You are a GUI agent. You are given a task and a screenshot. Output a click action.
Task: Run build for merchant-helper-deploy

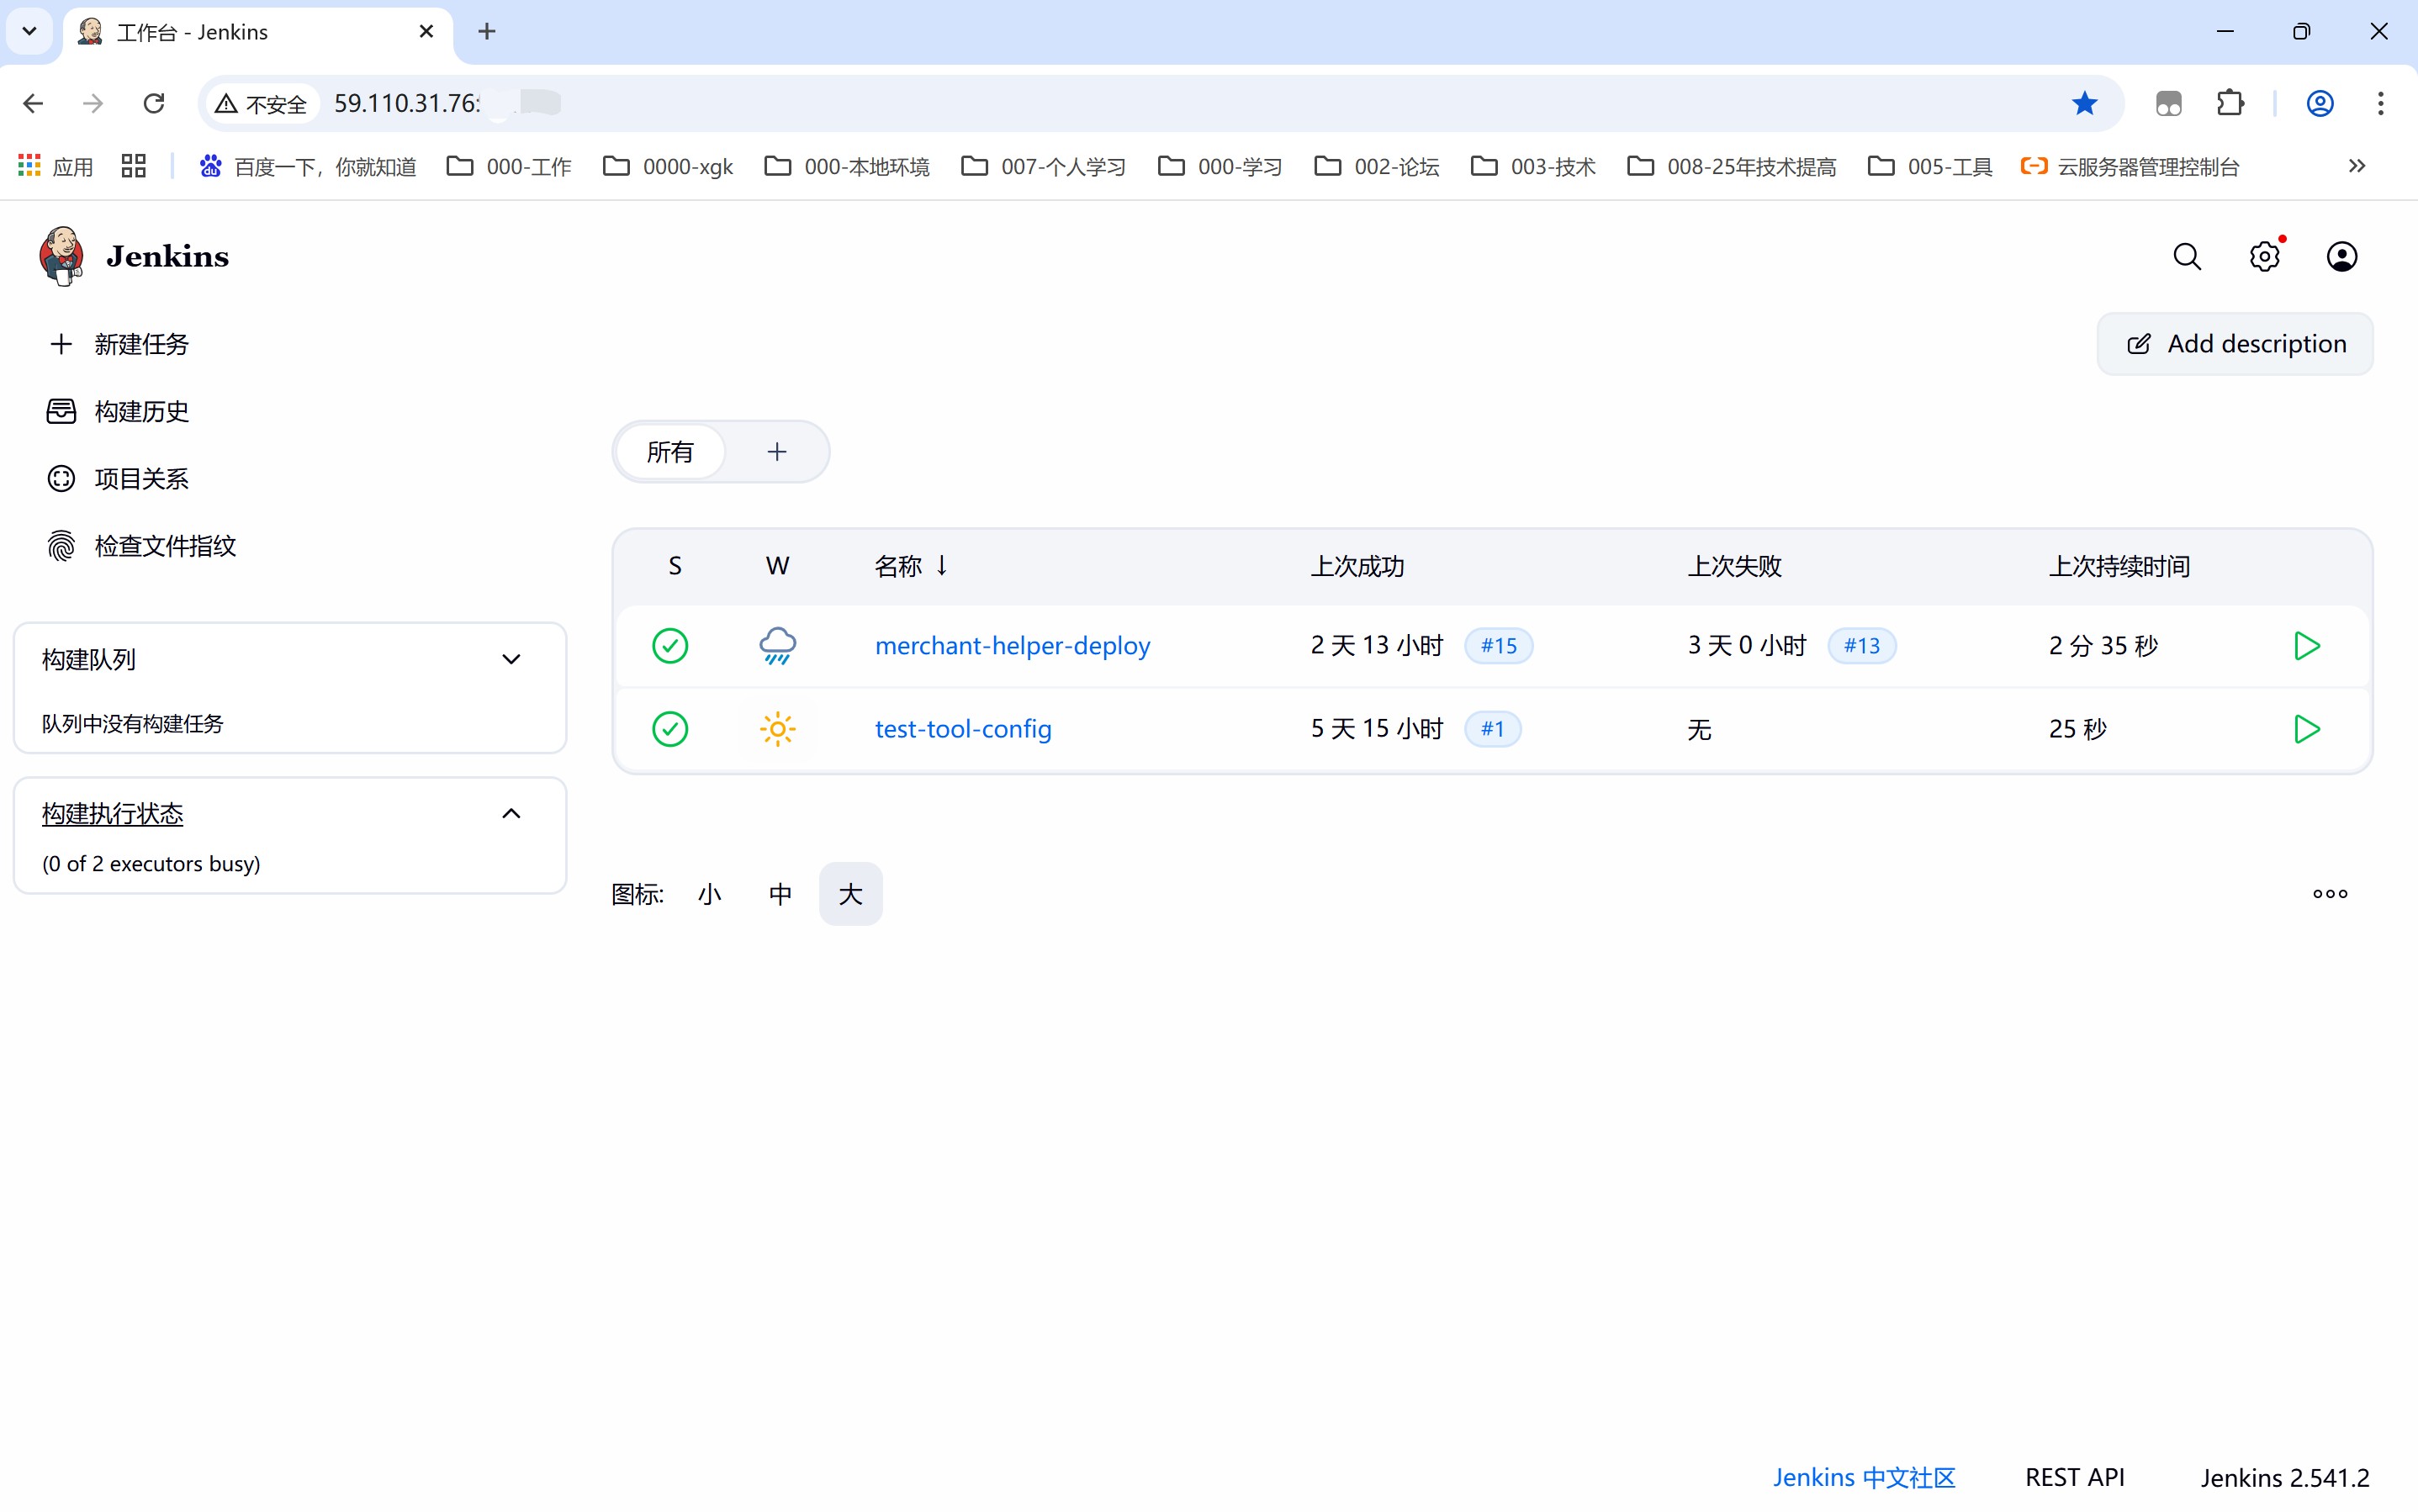(x=2306, y=646)
